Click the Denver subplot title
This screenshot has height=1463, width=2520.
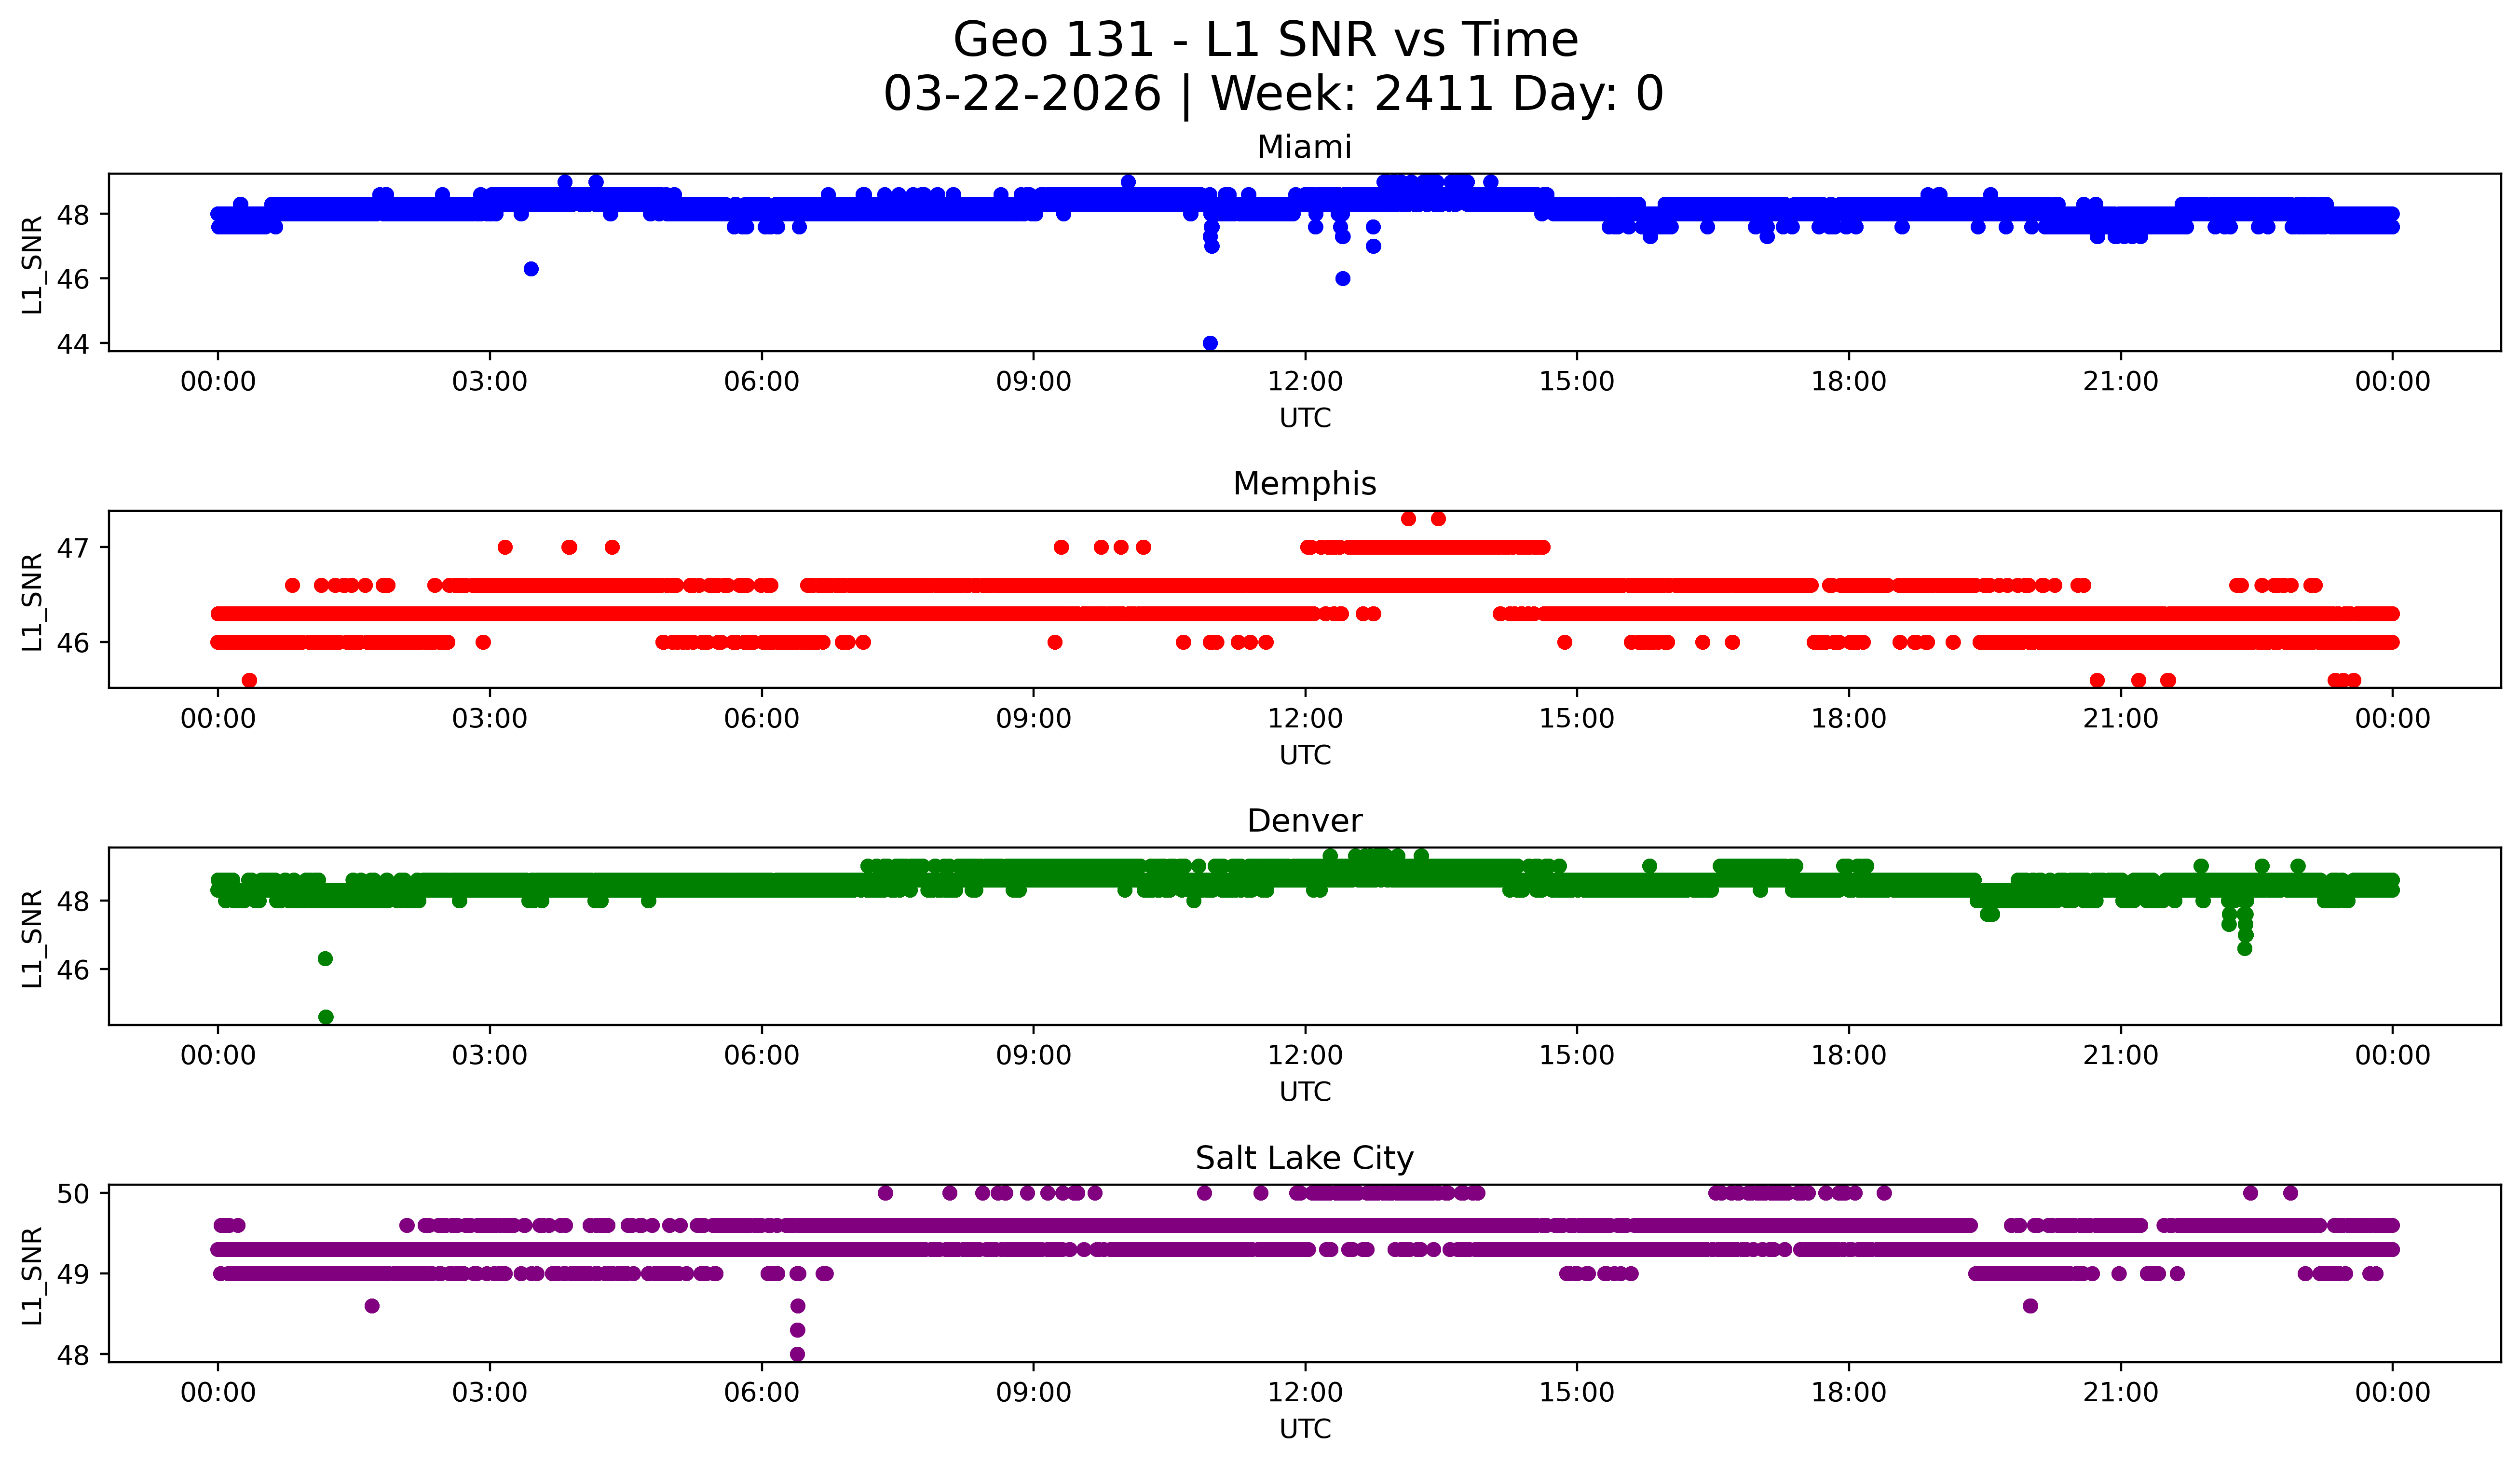pos(1304,821)
